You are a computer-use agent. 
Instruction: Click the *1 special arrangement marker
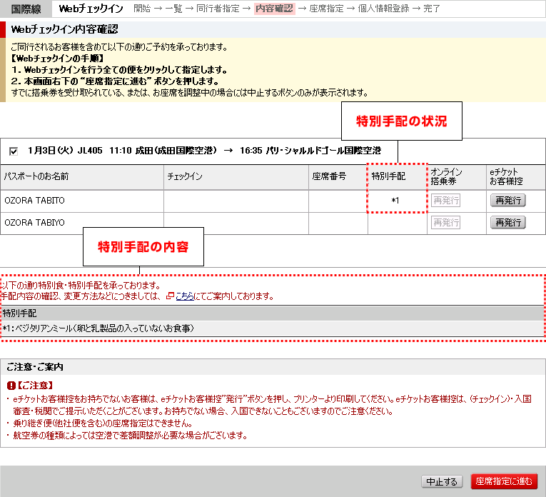[397, 201]
